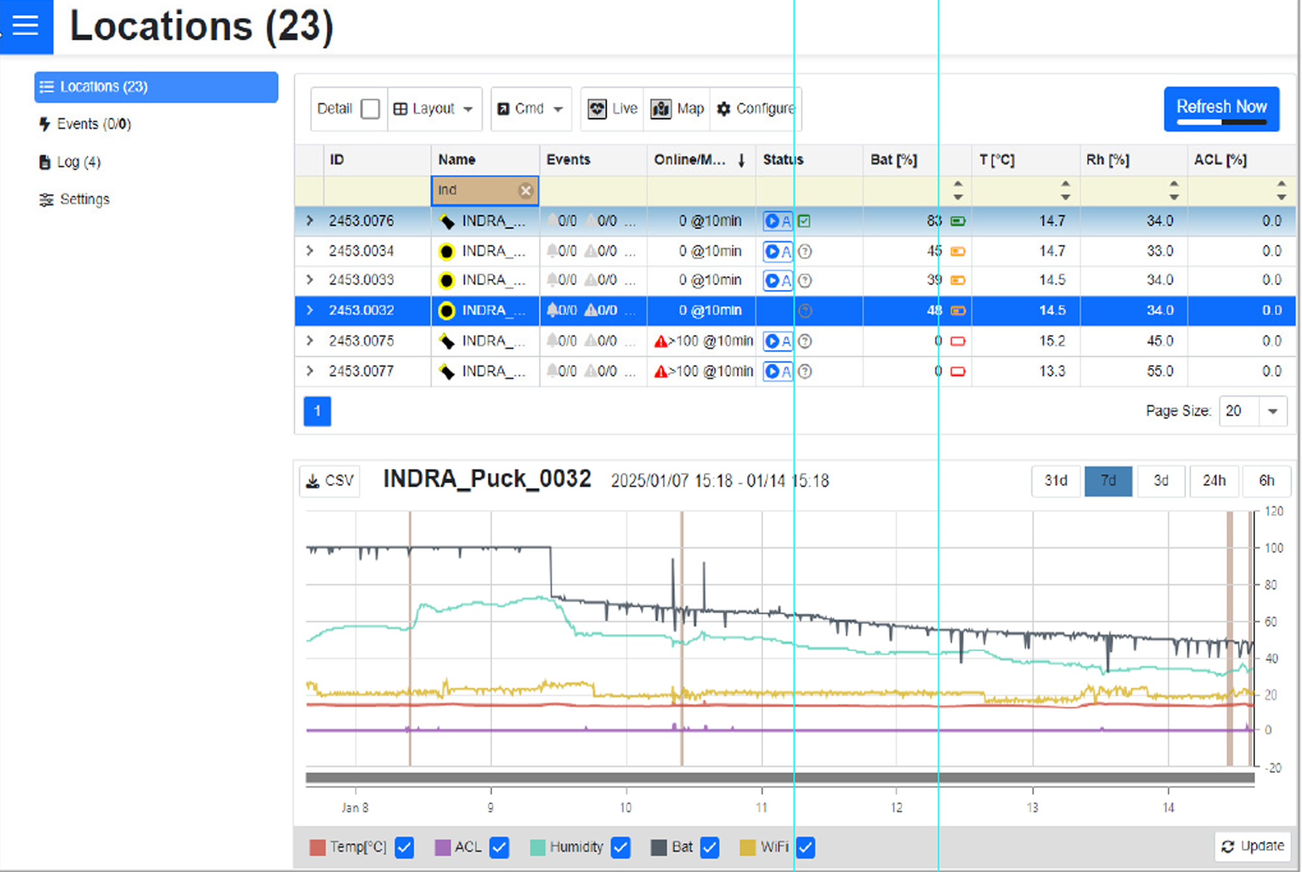
Task: Uncheck the Humidity series checkbox
Action: coord(620,847)
